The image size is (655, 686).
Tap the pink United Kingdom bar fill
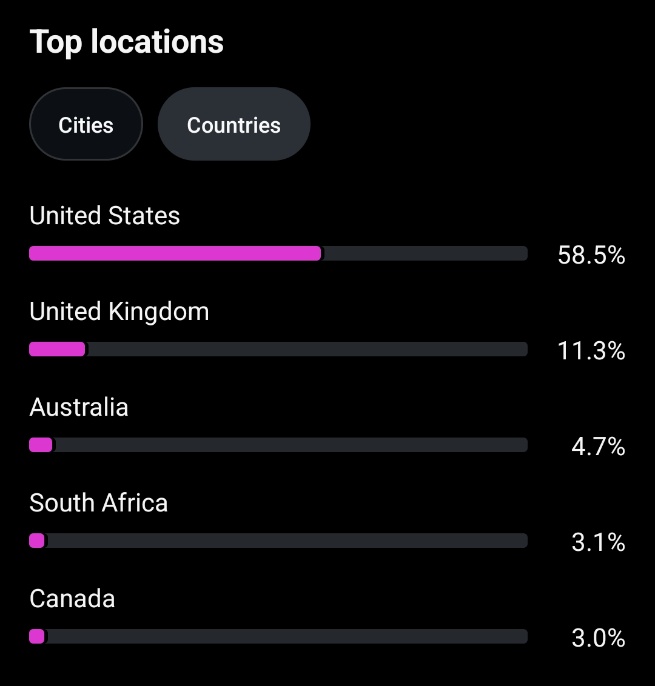coord(57,349)
